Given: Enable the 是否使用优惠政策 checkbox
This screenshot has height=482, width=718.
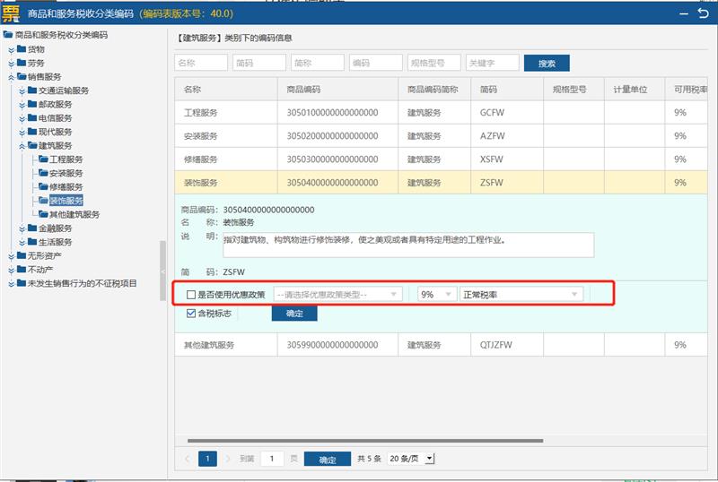Looking at the screenshot, I should [x=190, y=294].
